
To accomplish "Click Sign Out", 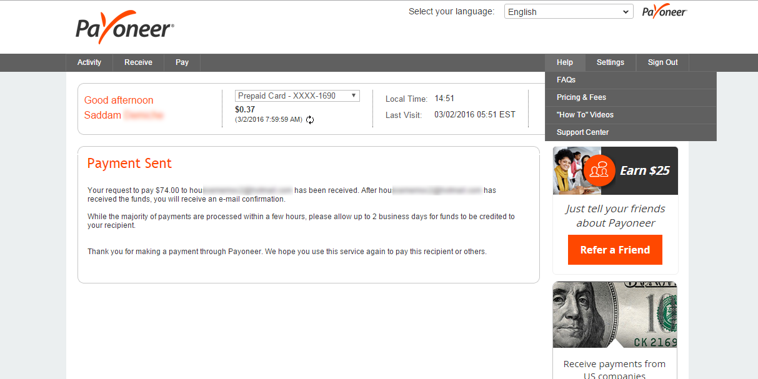I will (x=663, y=62).
